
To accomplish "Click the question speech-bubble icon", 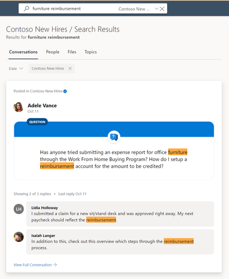I will click(114, 137).
